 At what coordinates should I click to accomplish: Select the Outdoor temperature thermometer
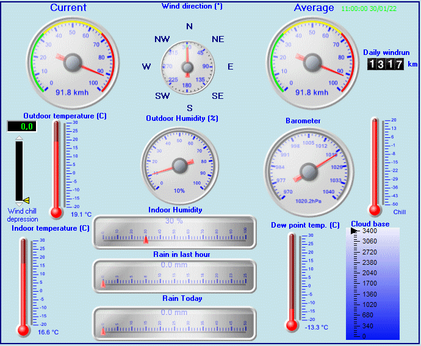click(x=57, y=168)
